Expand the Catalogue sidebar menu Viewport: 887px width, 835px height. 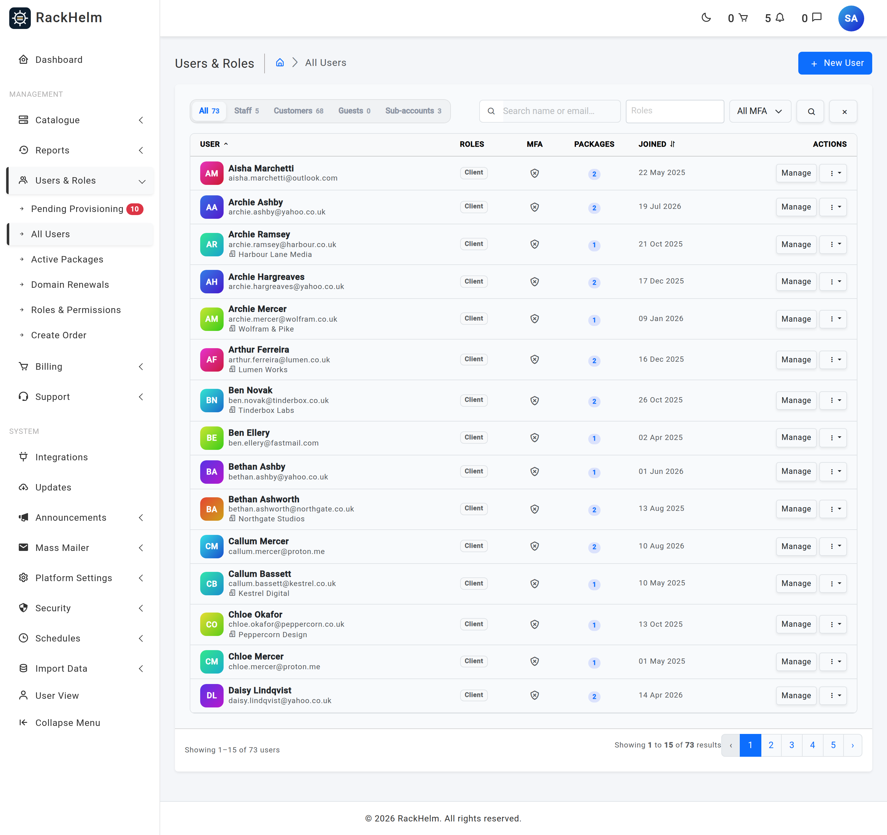(80, 120)
